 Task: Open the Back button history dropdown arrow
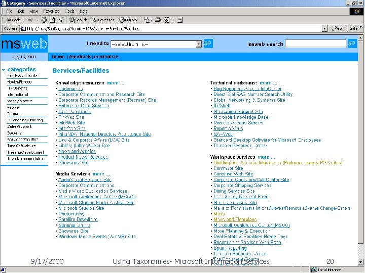point(24,20)
